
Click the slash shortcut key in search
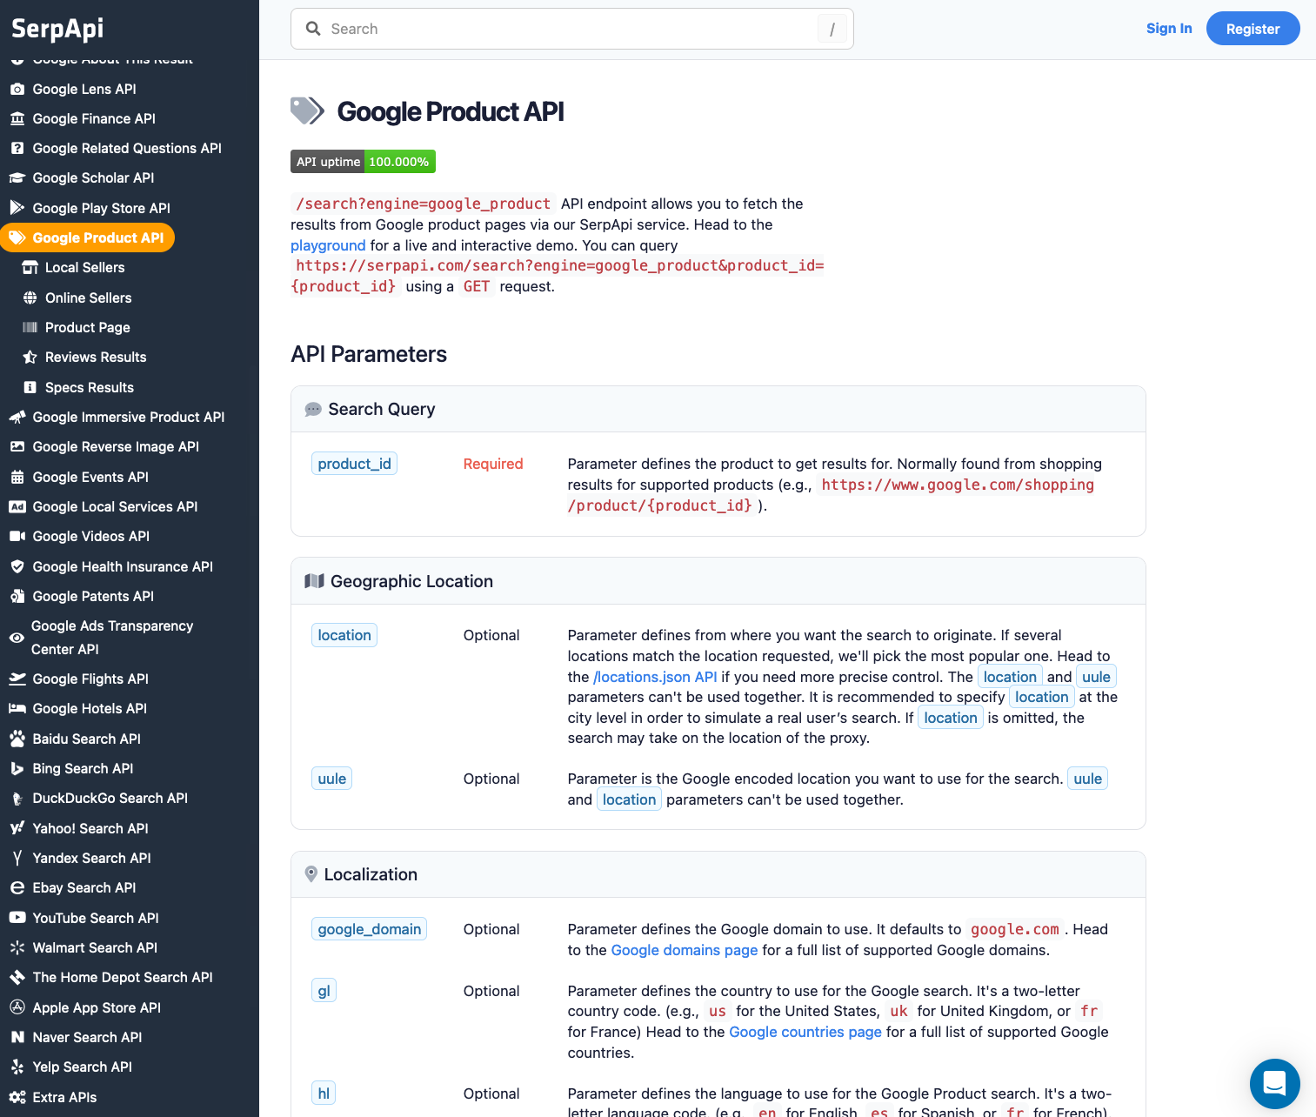pos(832,30)
